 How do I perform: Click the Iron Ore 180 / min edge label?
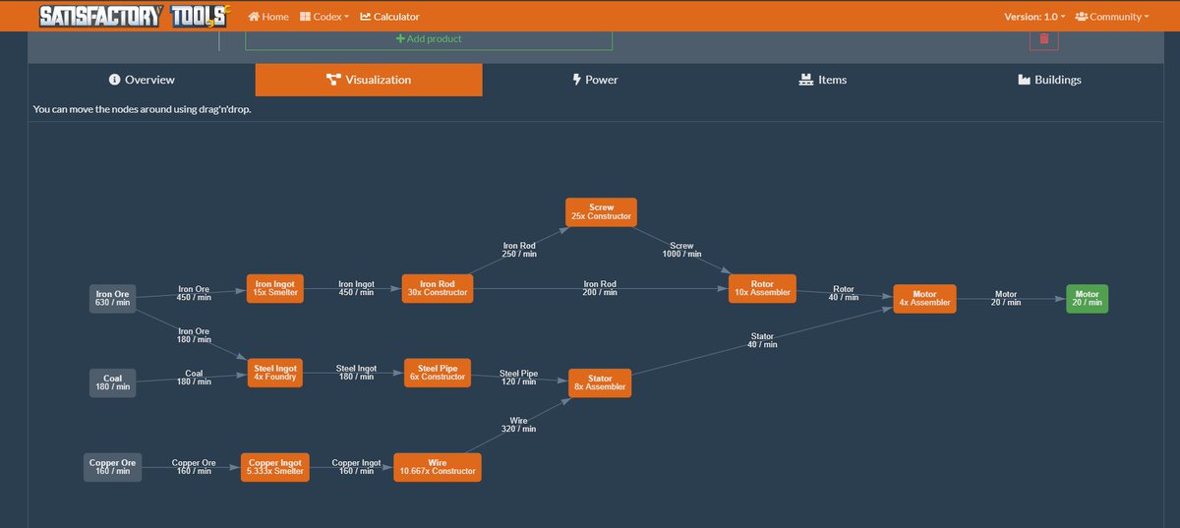point(194,335)
